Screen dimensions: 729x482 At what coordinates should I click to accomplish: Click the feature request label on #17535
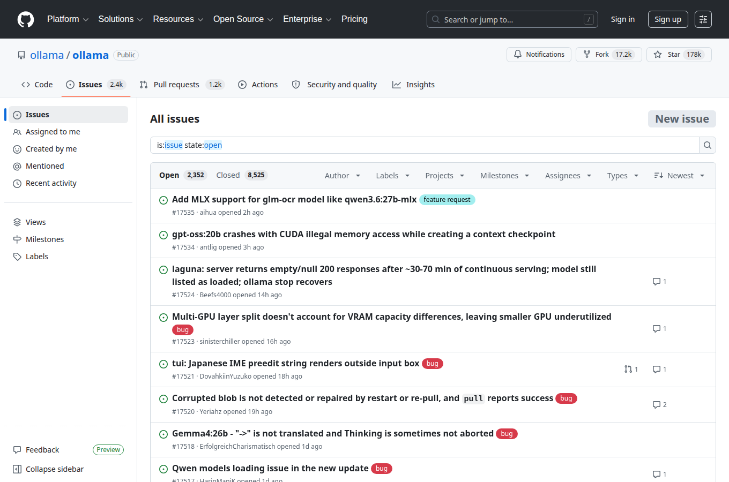click(447, 200)
